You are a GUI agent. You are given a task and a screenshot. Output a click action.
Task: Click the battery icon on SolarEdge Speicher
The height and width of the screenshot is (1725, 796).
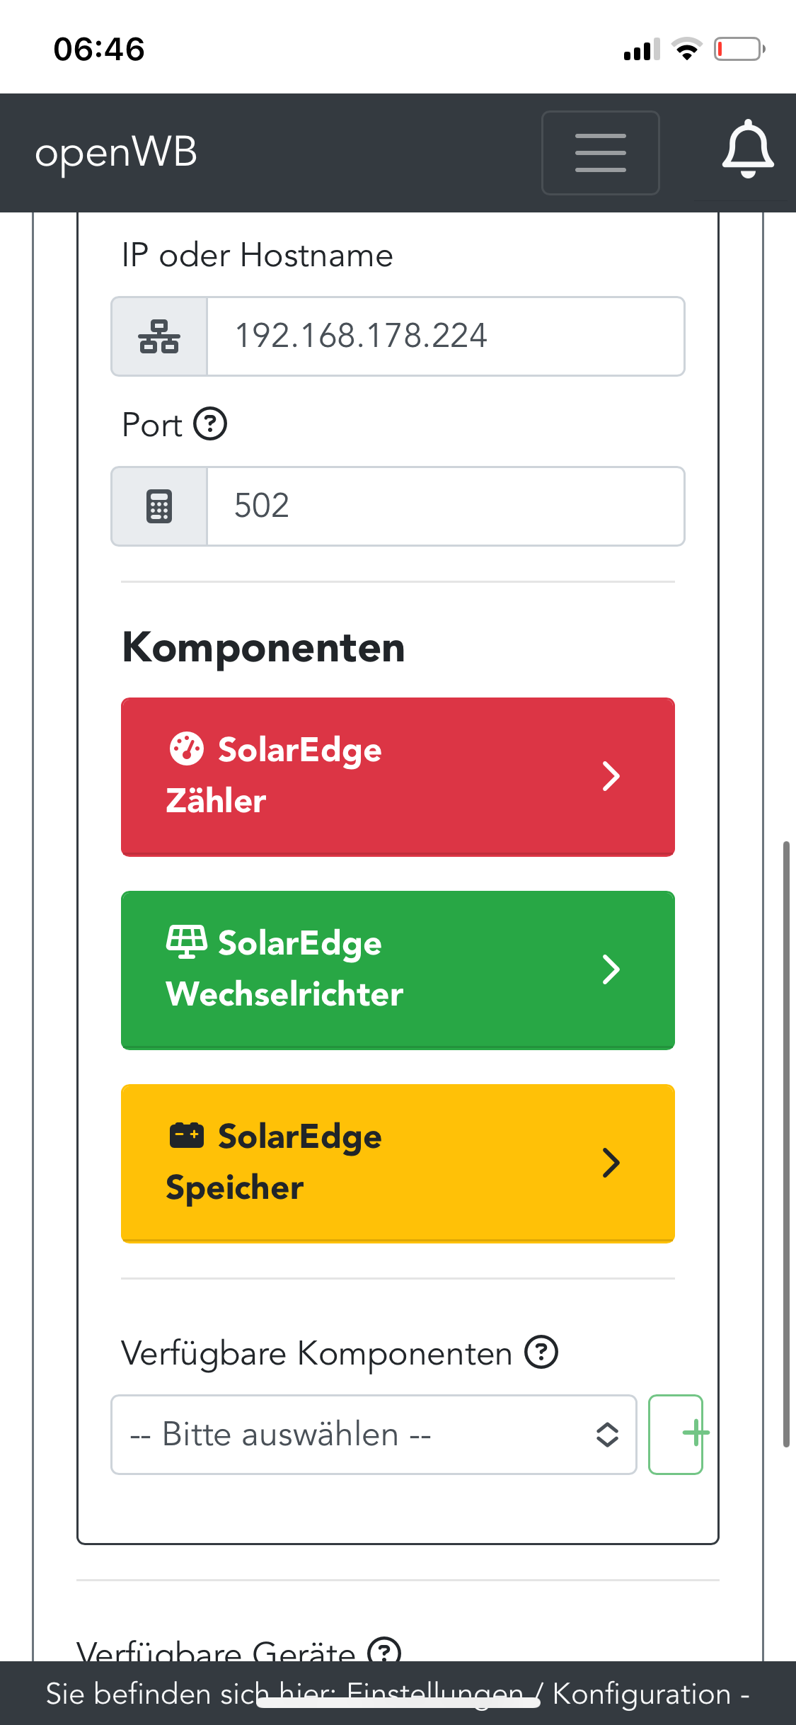pos(187,1135)
